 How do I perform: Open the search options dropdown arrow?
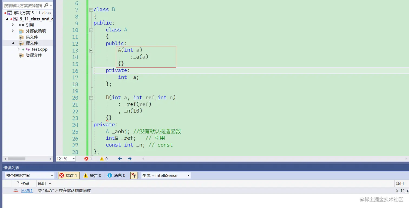[x=51, y=5]
